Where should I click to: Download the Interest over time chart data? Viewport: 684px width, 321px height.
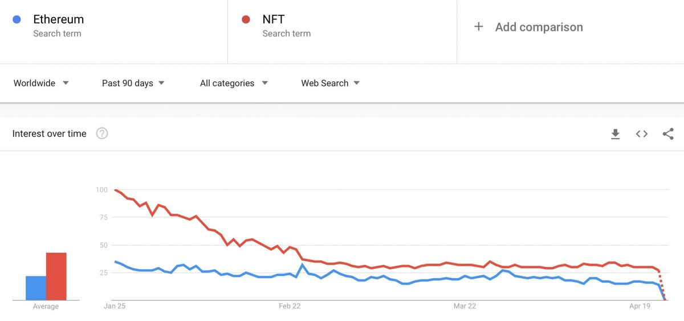click(615, 134)
